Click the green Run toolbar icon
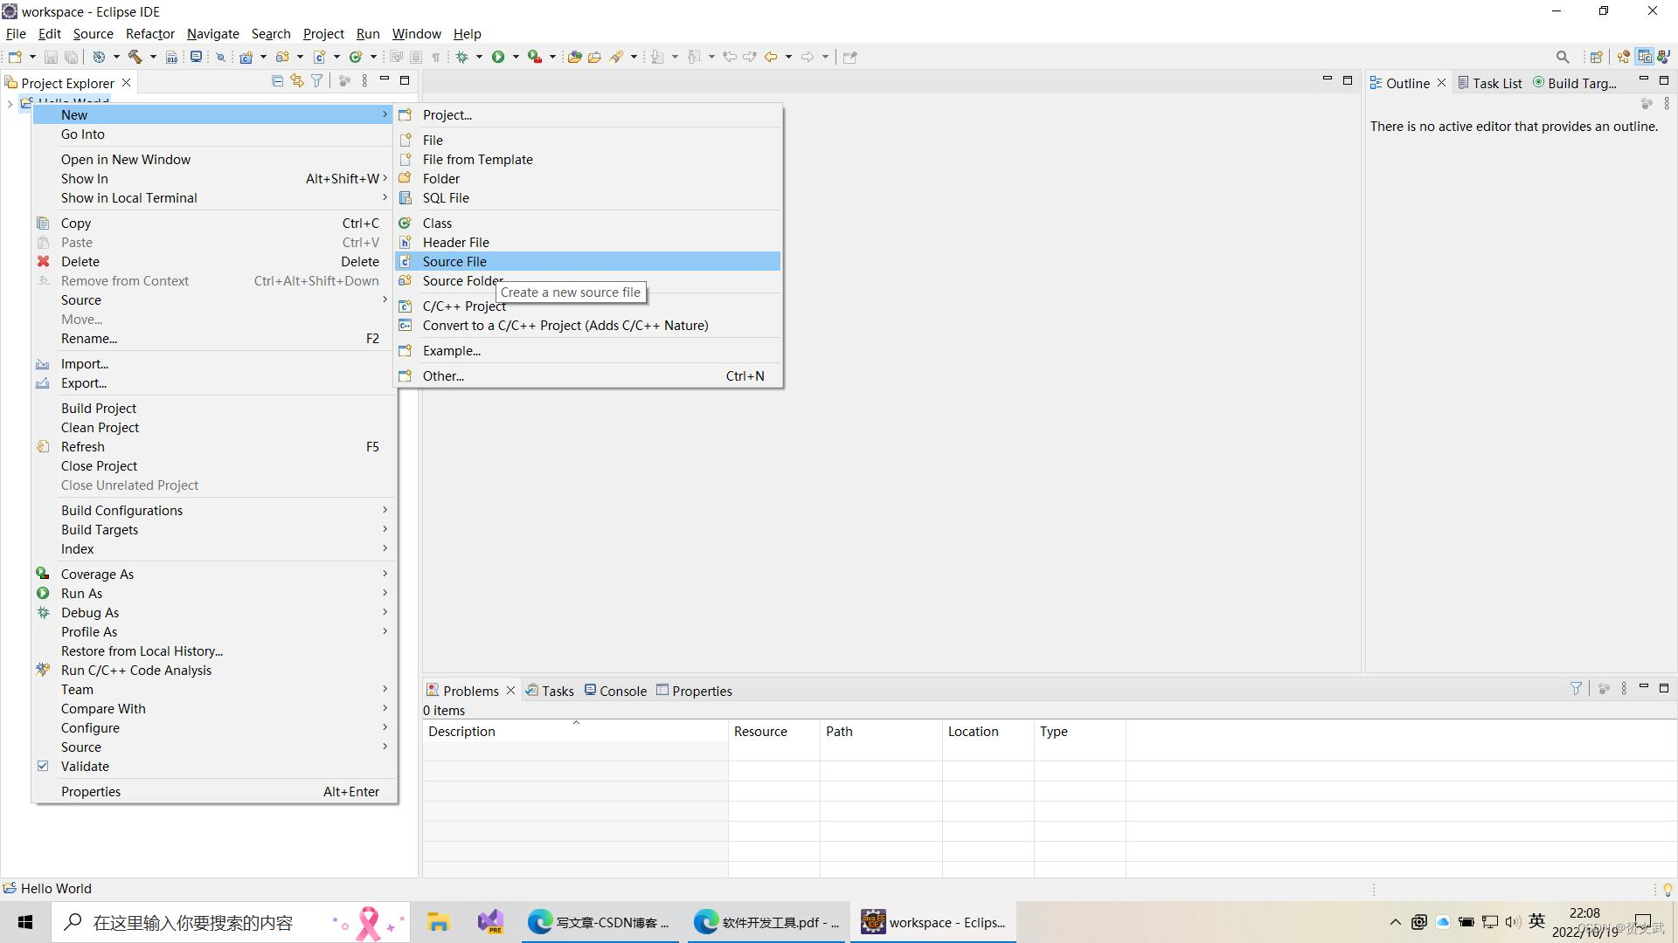Screen dimensions: 1678x943 tap(497, 57)
